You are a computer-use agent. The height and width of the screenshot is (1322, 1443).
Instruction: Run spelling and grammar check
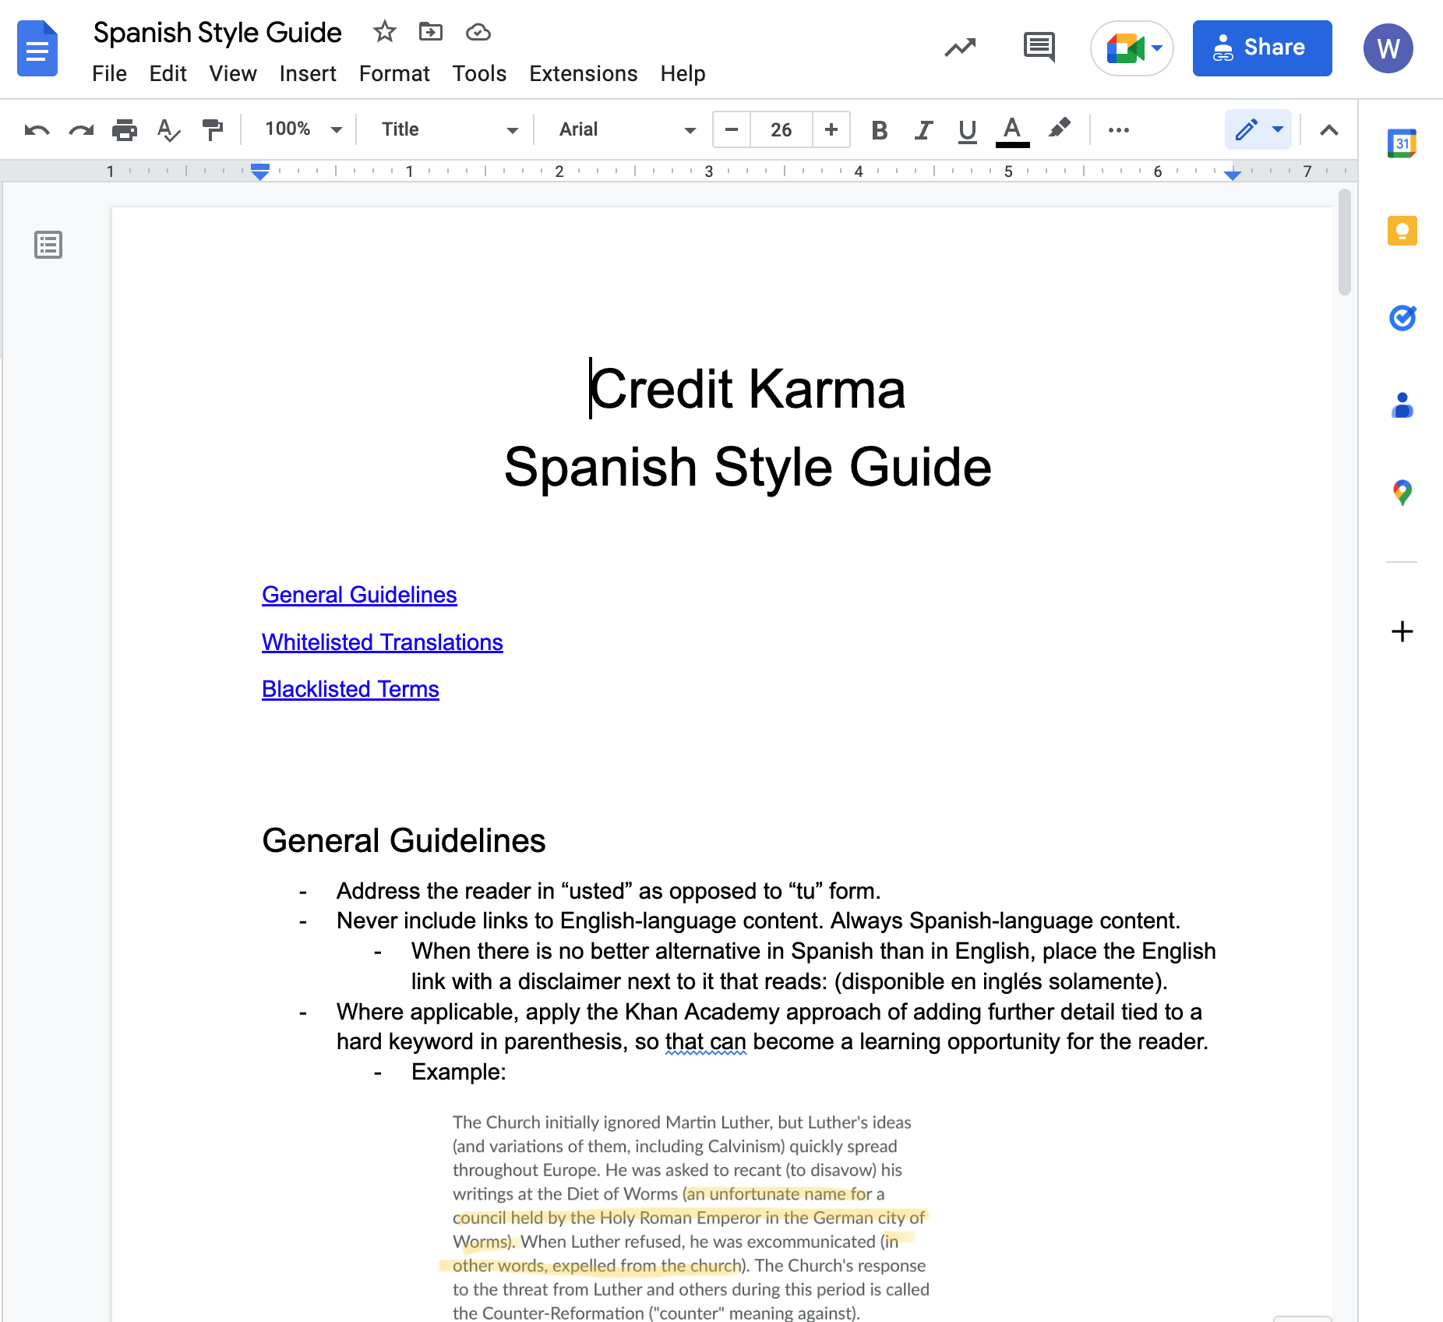168,129
